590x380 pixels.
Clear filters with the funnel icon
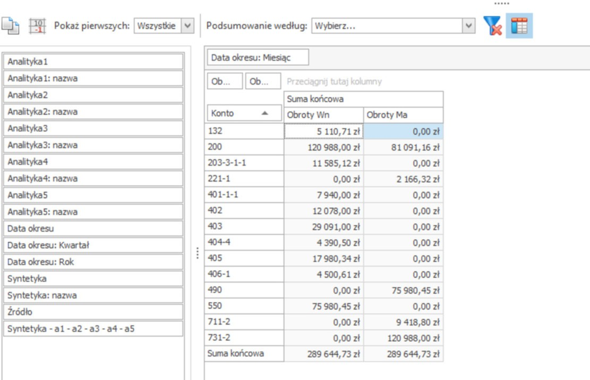coord(493,26)
